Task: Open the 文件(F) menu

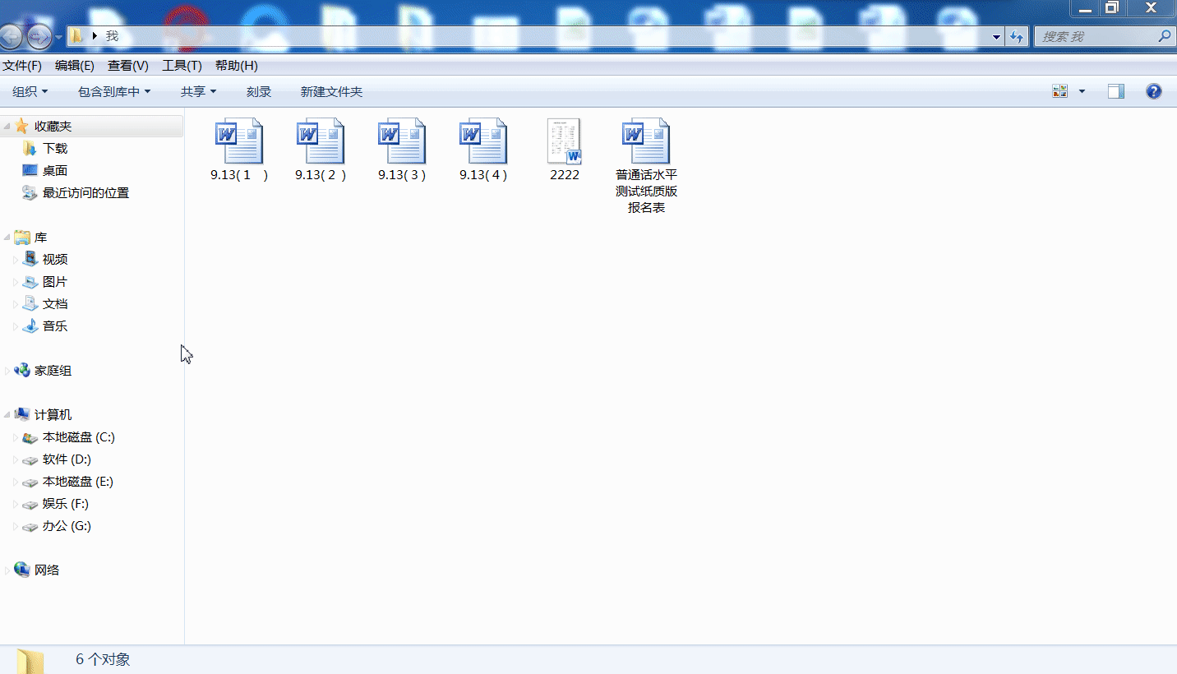Action: (x=22, y=66)
